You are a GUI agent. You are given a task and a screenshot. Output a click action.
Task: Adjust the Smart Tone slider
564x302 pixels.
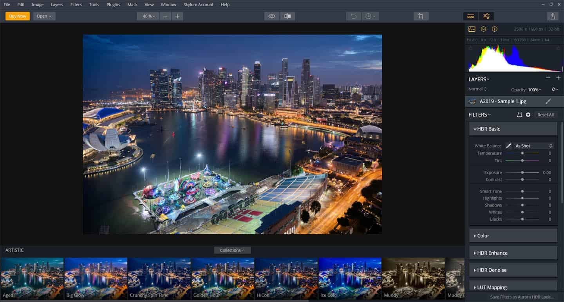[522, 191]
